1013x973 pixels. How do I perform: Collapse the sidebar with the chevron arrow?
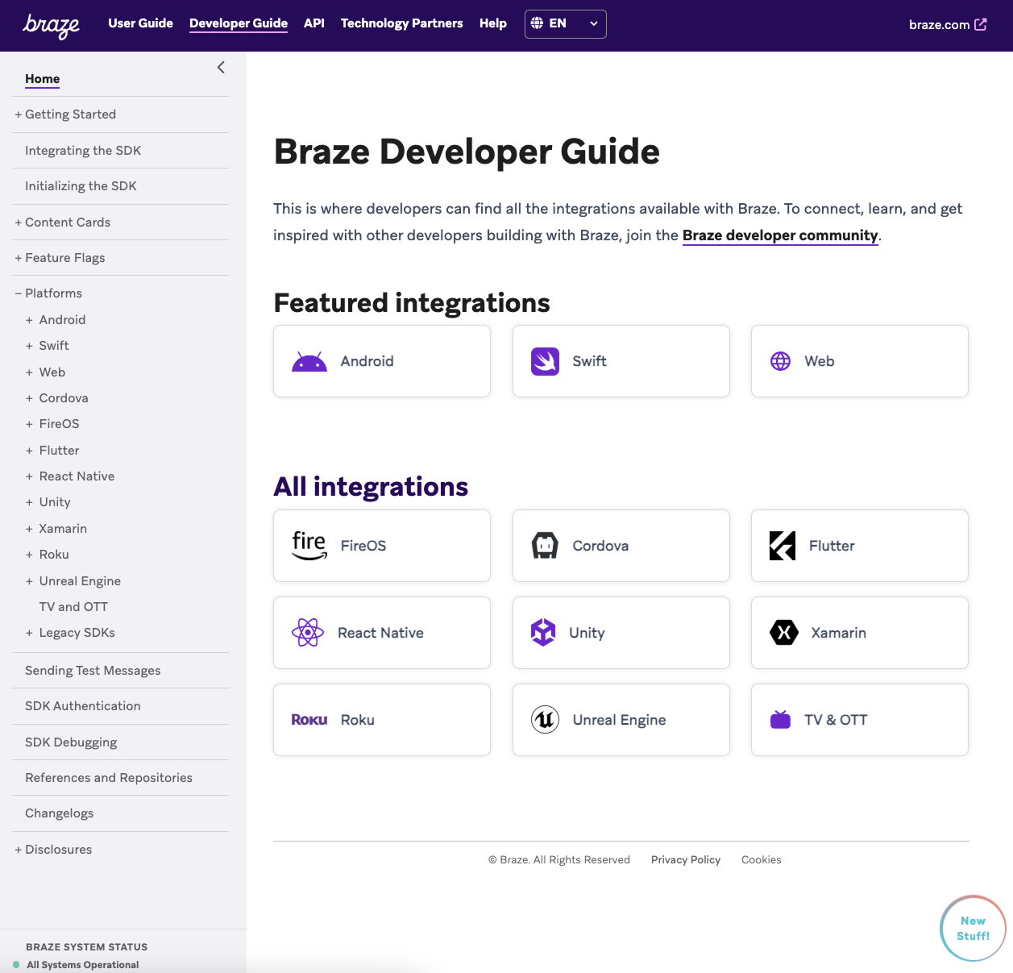click(x=221, y=68)
